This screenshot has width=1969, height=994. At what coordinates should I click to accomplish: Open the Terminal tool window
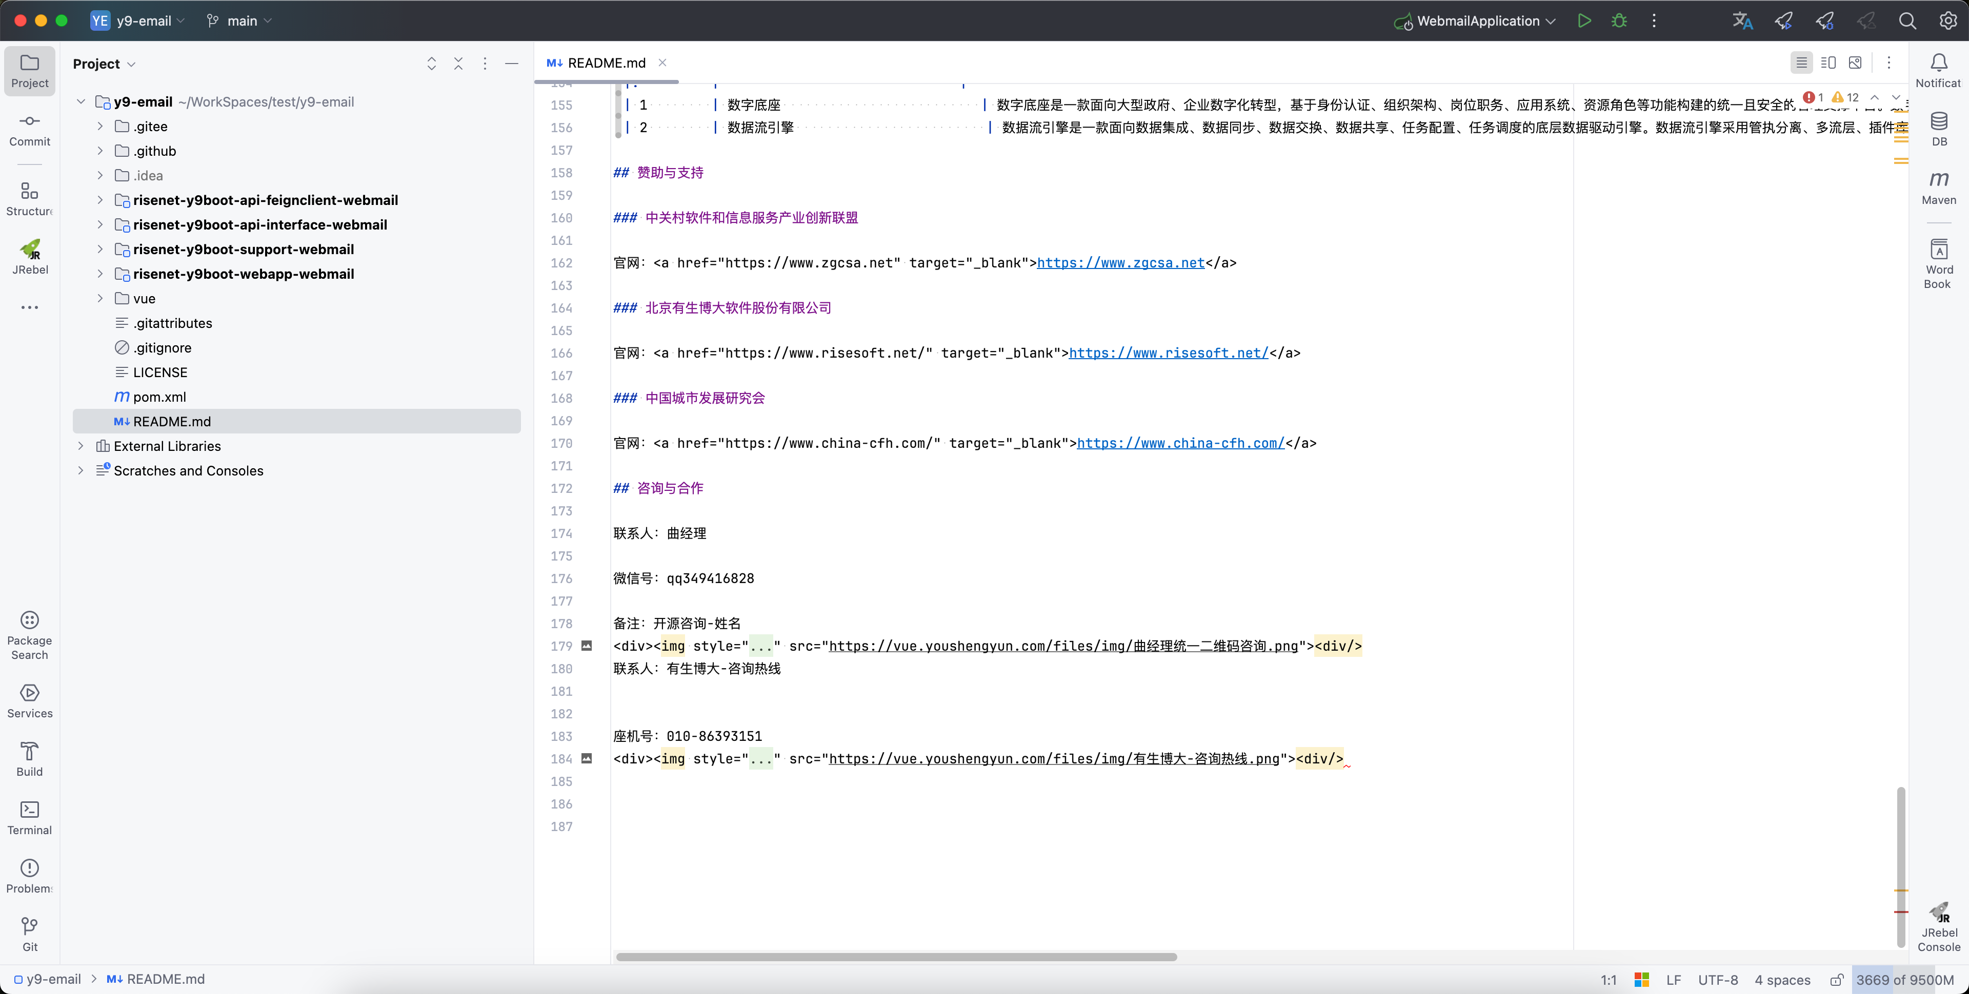click(29, 818)
